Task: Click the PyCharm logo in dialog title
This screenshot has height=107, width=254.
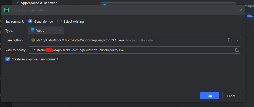Action: click(7, 10)
